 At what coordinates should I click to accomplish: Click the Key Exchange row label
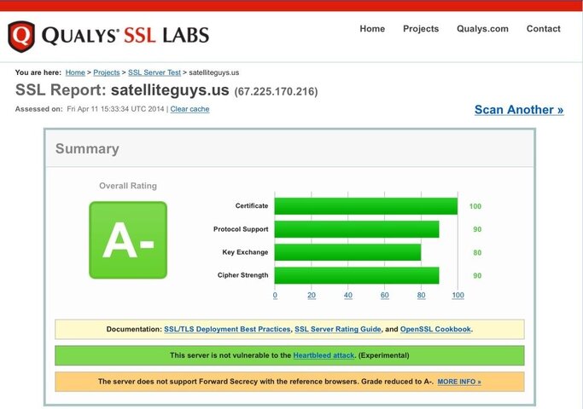(245, 252)
